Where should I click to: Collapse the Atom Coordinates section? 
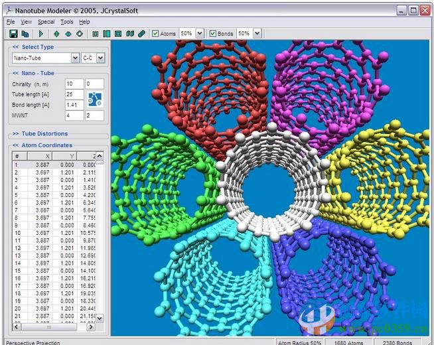[42, 145]
